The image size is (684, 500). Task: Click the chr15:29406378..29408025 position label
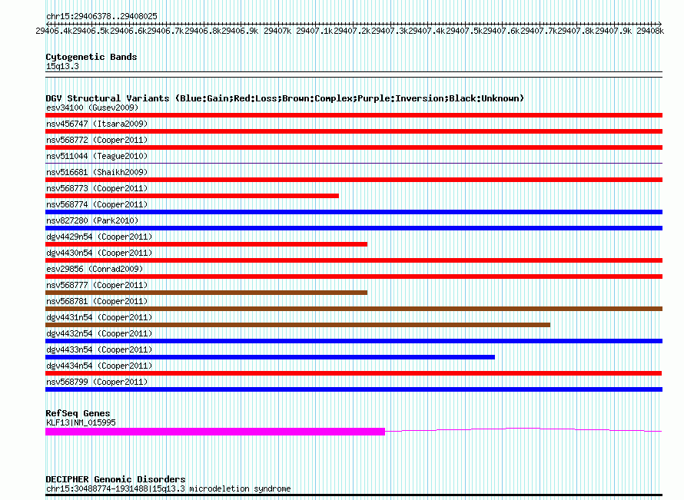(101, 16)
